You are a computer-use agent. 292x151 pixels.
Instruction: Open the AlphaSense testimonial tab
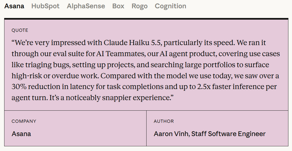click(x=86, y=6)
